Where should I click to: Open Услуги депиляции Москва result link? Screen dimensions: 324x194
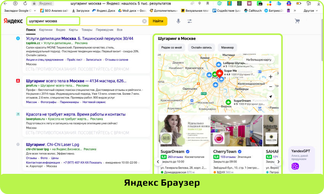[x=80, y=38]
